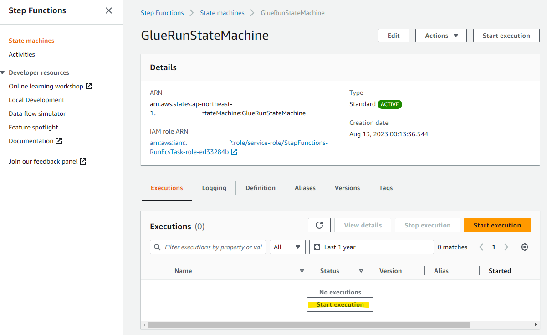This screenshot has width=547, height=335.
Task: Open the Actions dropdown menu
Action: click(x=440, y=35)
